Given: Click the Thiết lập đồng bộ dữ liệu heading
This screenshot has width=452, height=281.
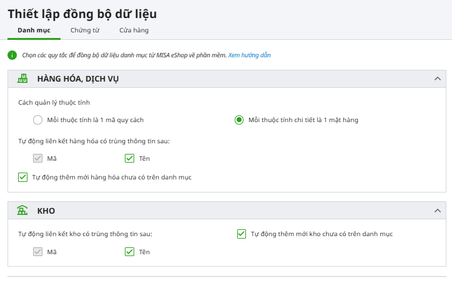Looking at the screenshot, I should 82,14.
